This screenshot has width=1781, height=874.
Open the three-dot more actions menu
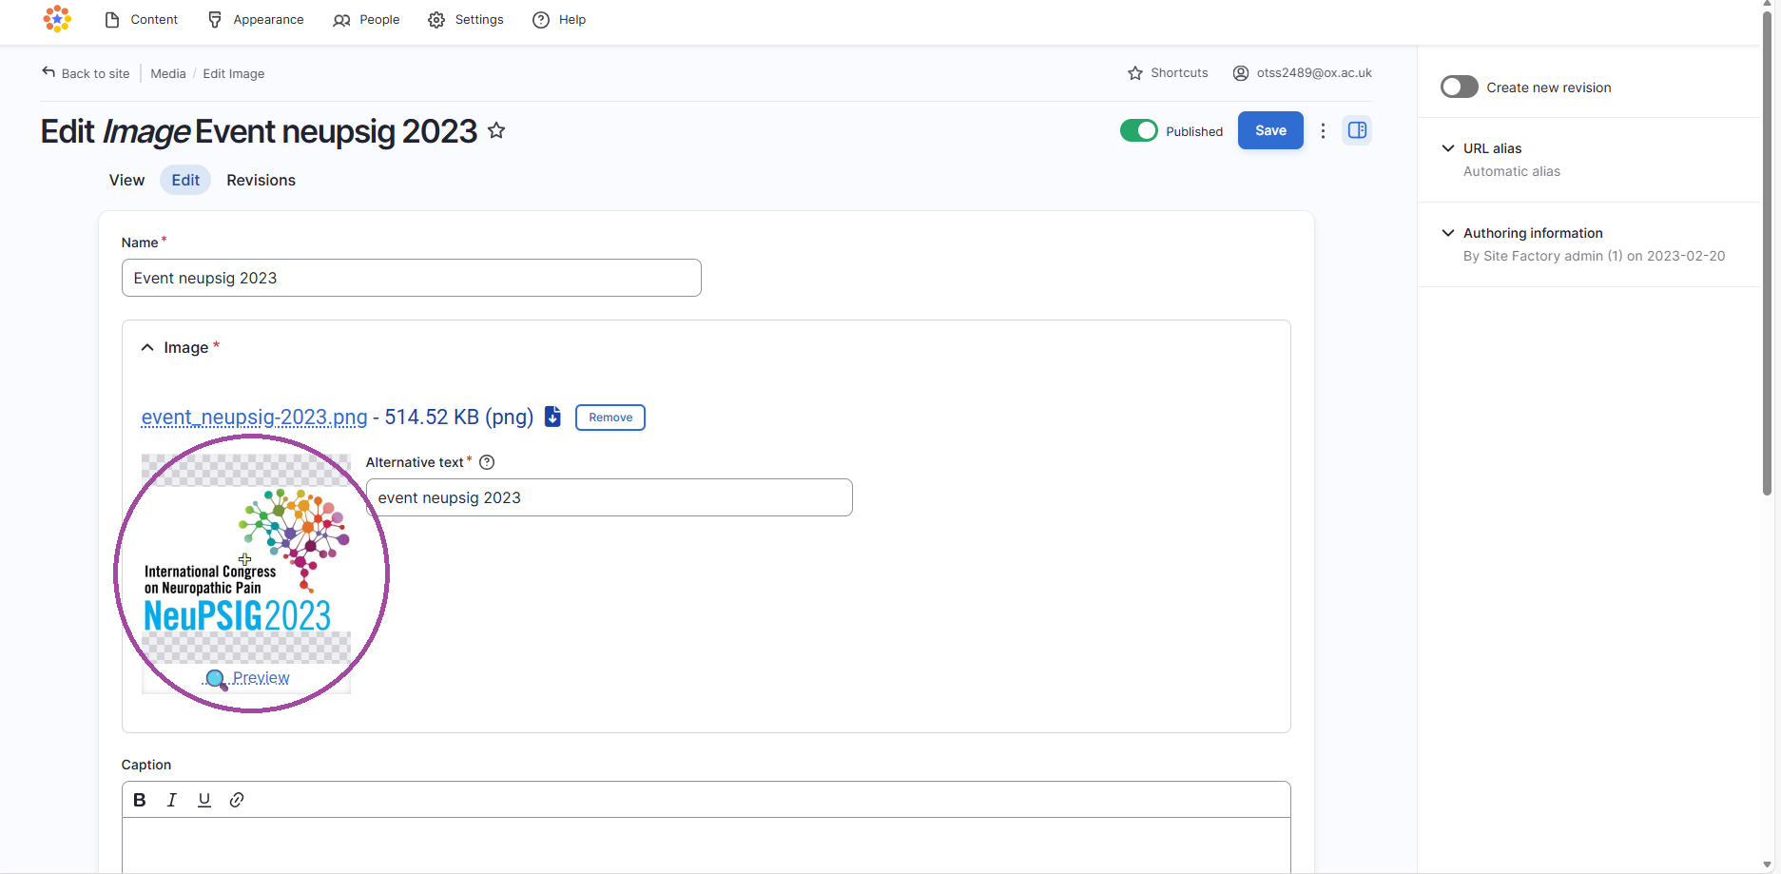[x=1323, y=131]
